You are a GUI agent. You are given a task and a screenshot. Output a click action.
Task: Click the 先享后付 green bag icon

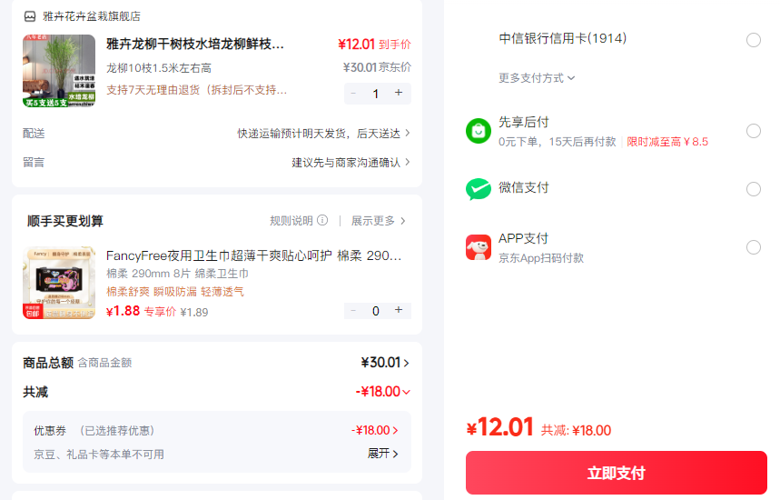click(x=478, y=131)
